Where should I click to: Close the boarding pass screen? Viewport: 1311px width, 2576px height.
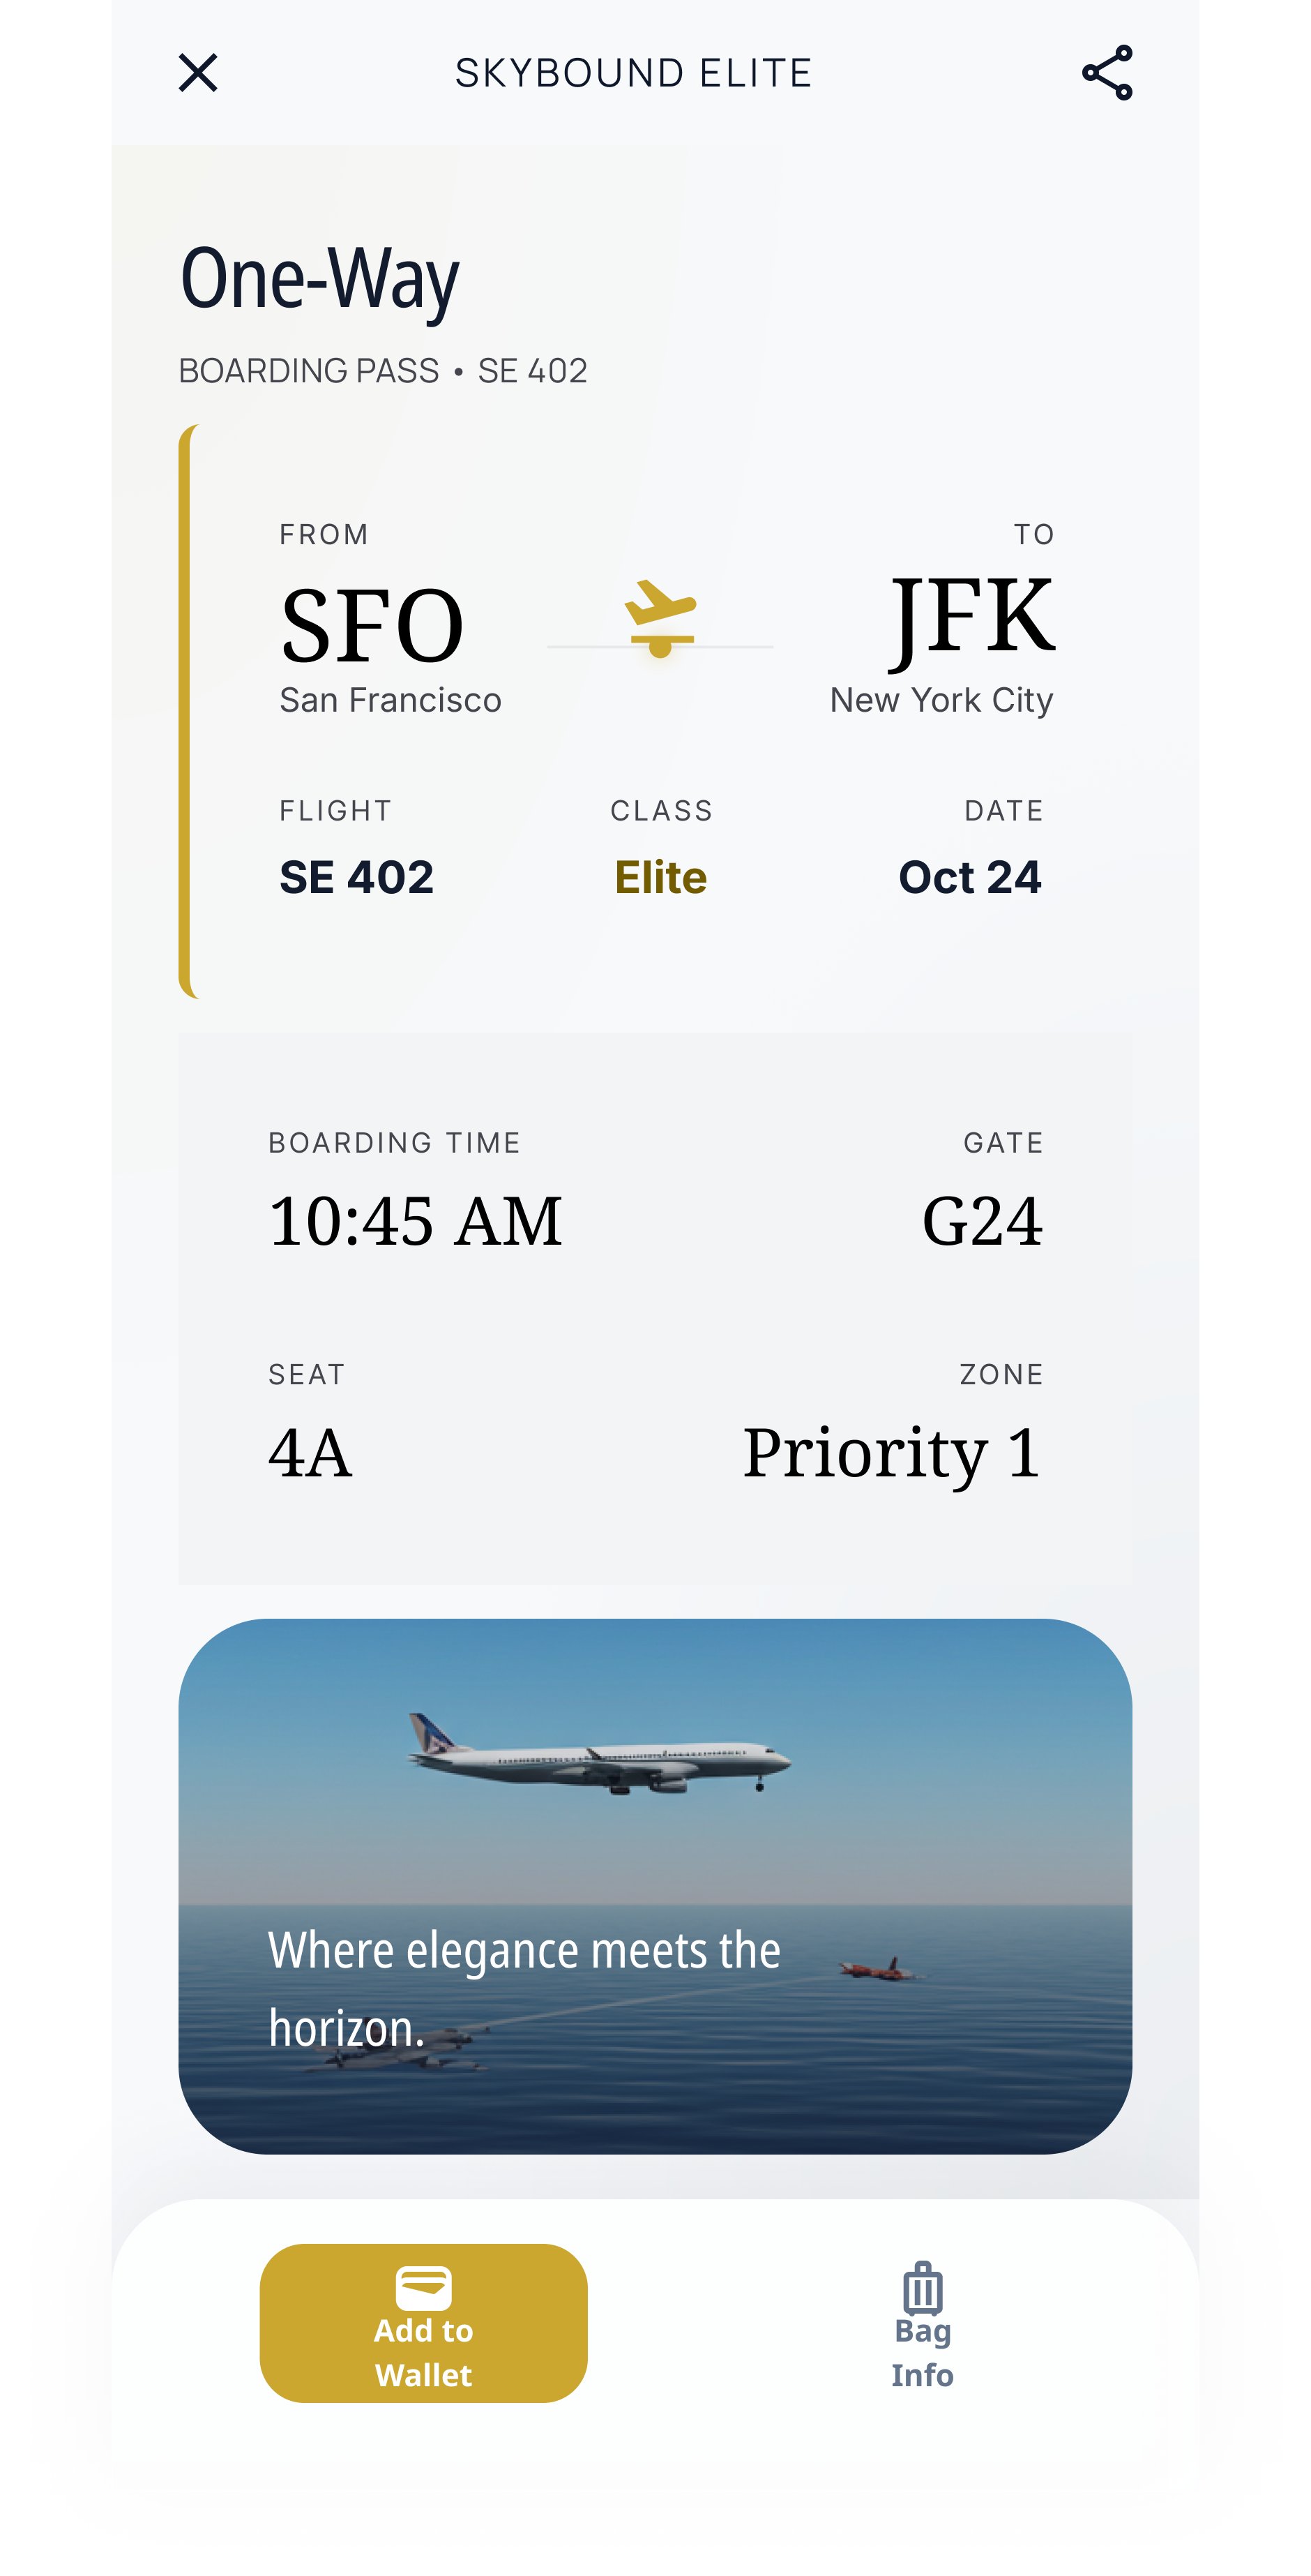198,73
